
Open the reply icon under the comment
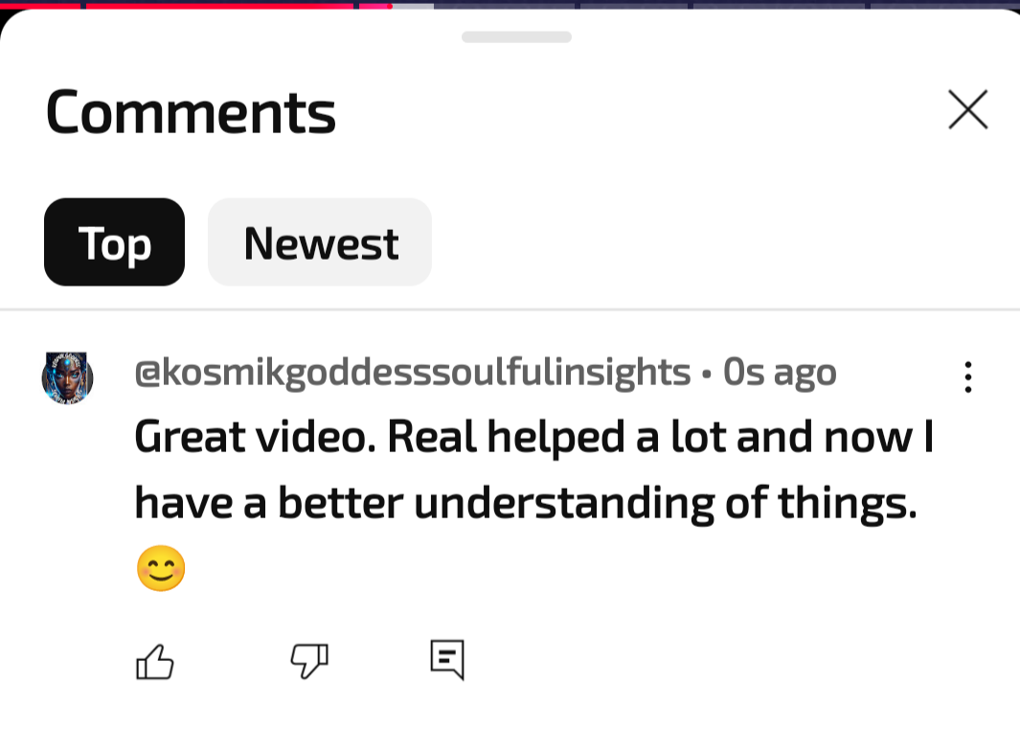tap(447, 660)
